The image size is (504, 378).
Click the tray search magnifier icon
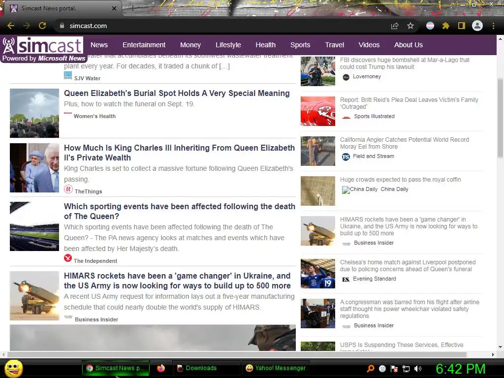371,368
